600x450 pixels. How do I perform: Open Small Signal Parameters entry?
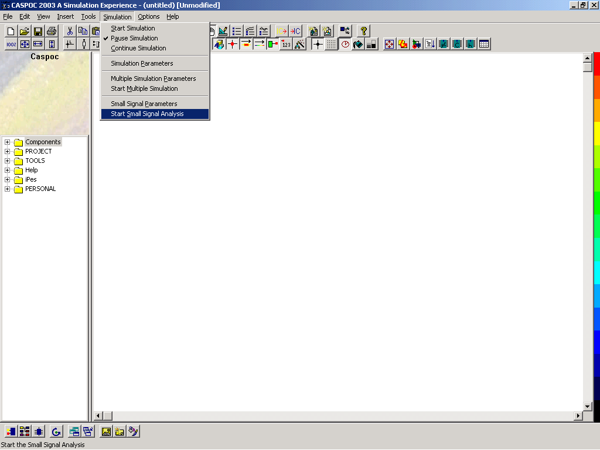tap(155, 104)
